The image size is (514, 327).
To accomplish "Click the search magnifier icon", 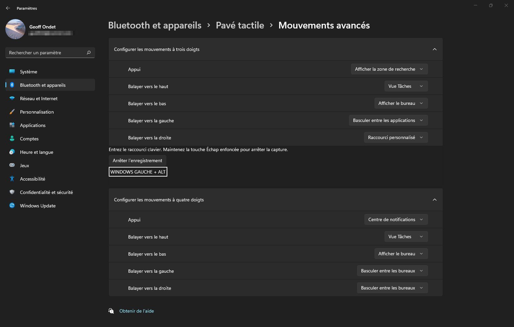I will click(x=89, y=53).
